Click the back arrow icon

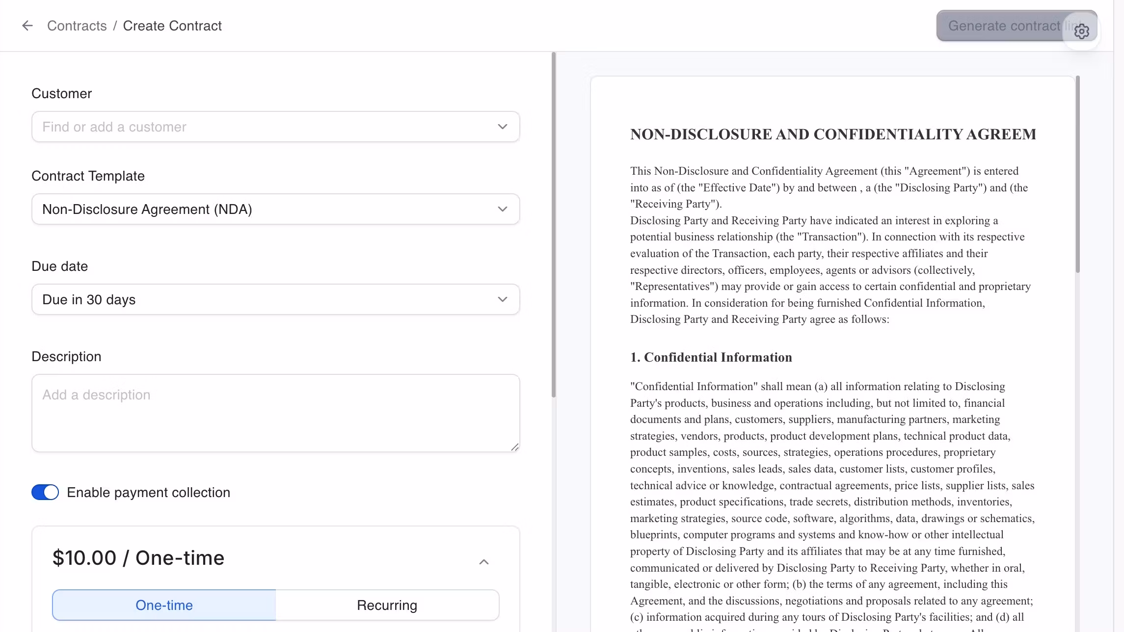27,26
